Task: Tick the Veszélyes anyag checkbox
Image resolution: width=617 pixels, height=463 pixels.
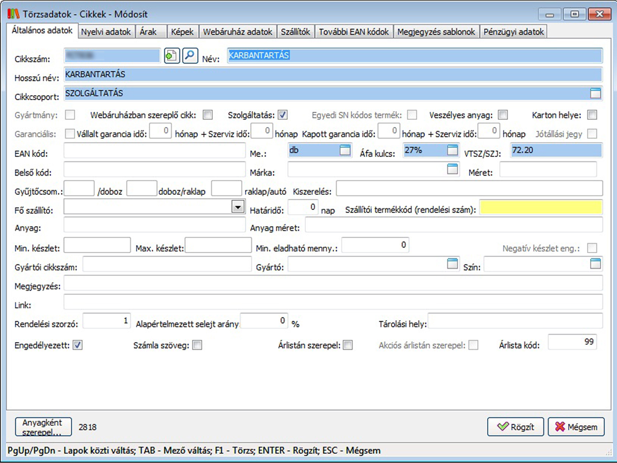Action: pos(503,115)
